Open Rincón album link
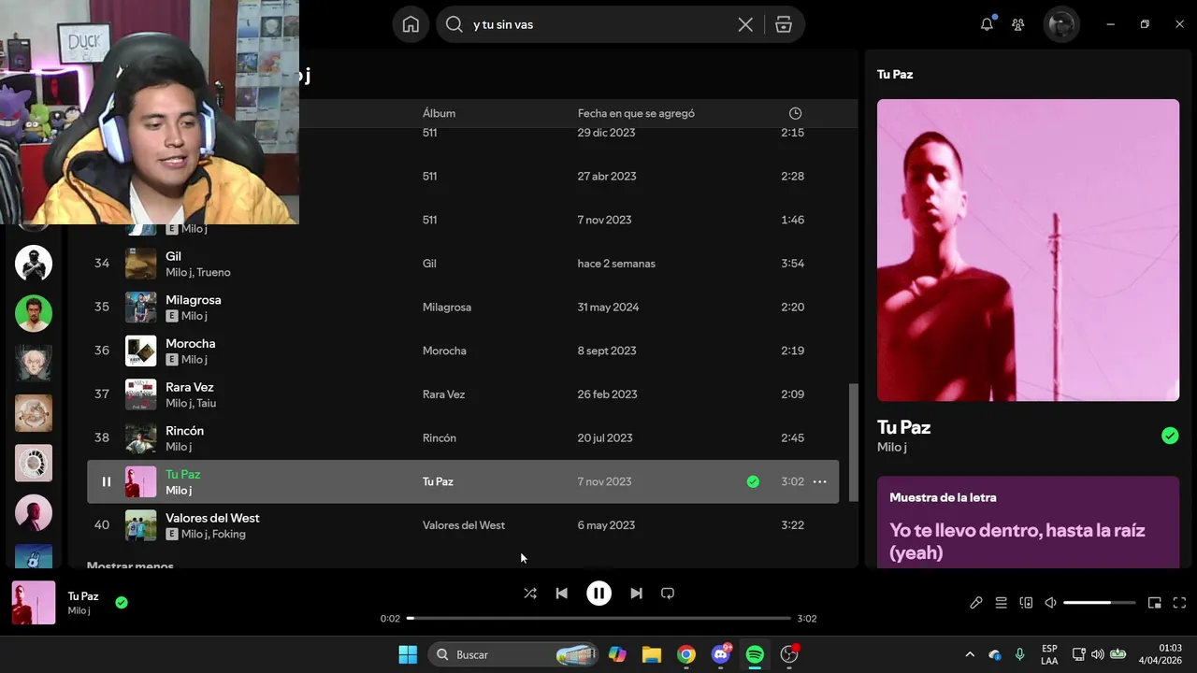 [x=440, y=438]
